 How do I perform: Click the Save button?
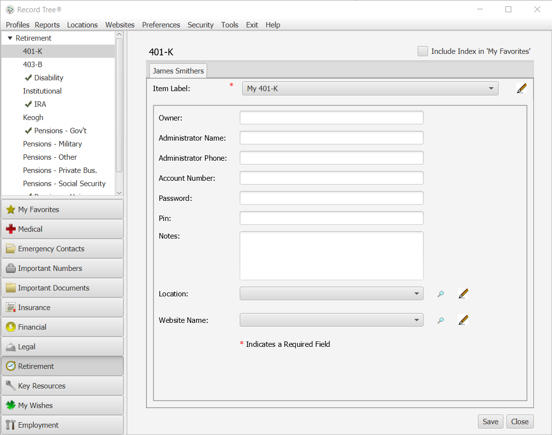coord(490,421)
